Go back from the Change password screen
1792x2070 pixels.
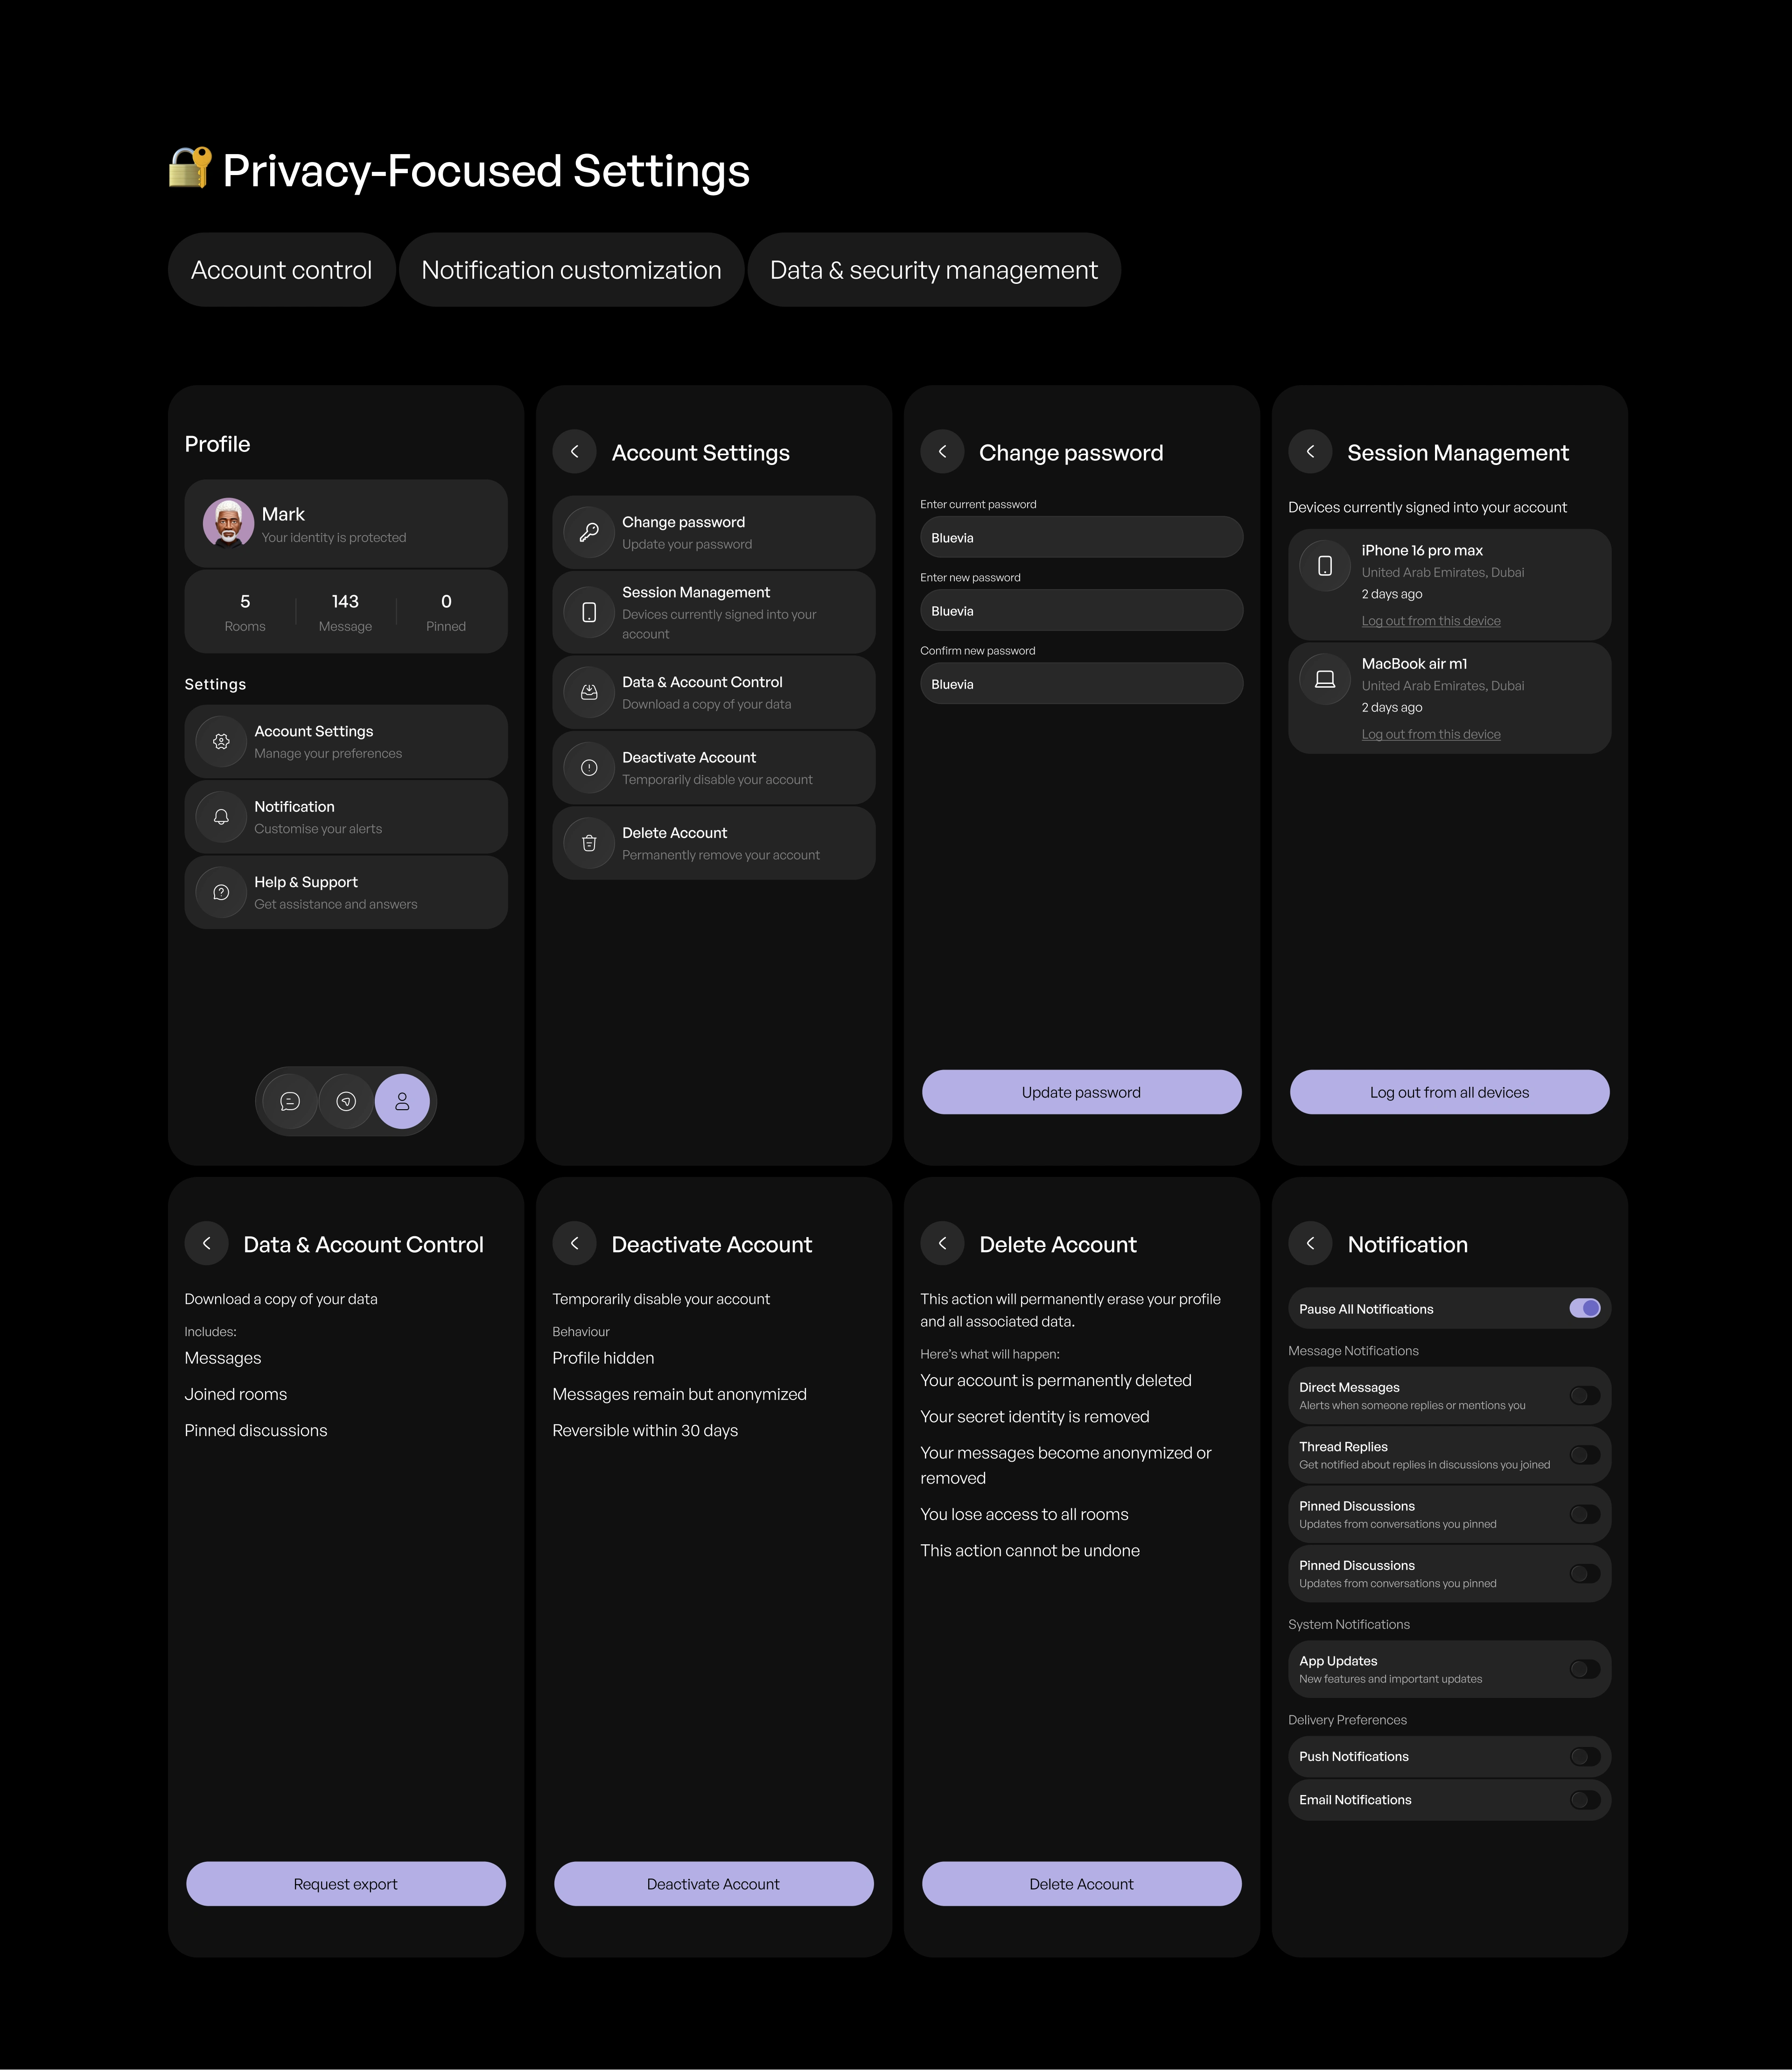pyautogui.click(x=942, y=452)
